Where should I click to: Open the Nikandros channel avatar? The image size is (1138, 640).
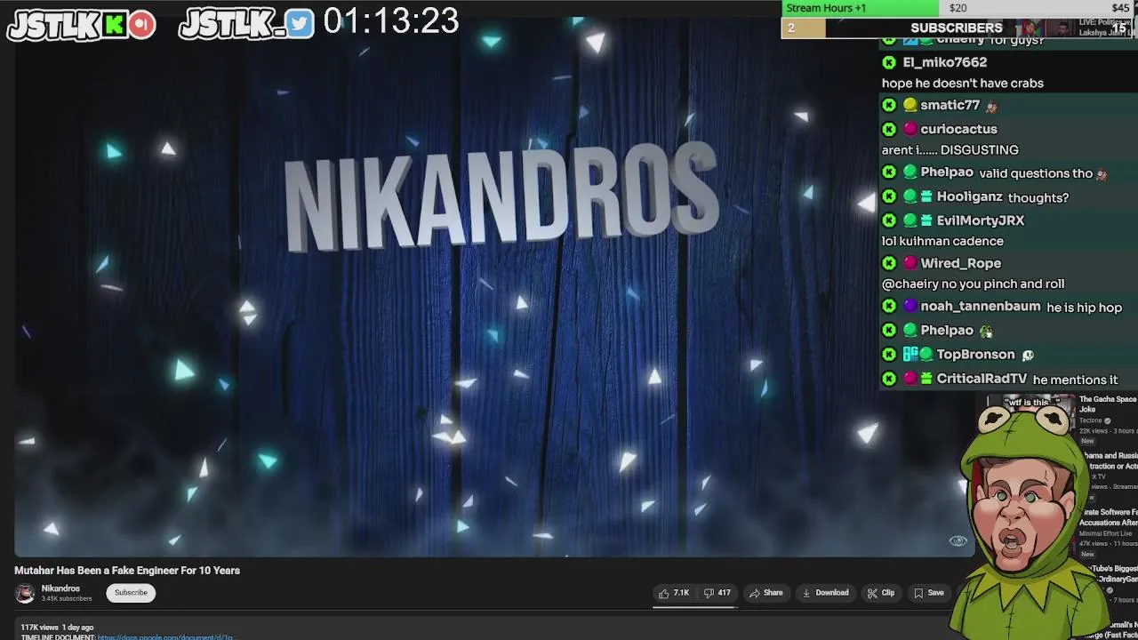click(x=25, y=593)
